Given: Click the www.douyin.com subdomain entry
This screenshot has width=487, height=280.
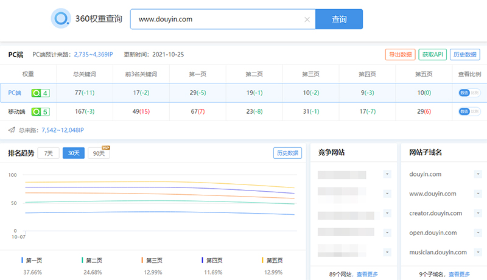Looking at the screenshot, I should [x=433, y=194].
